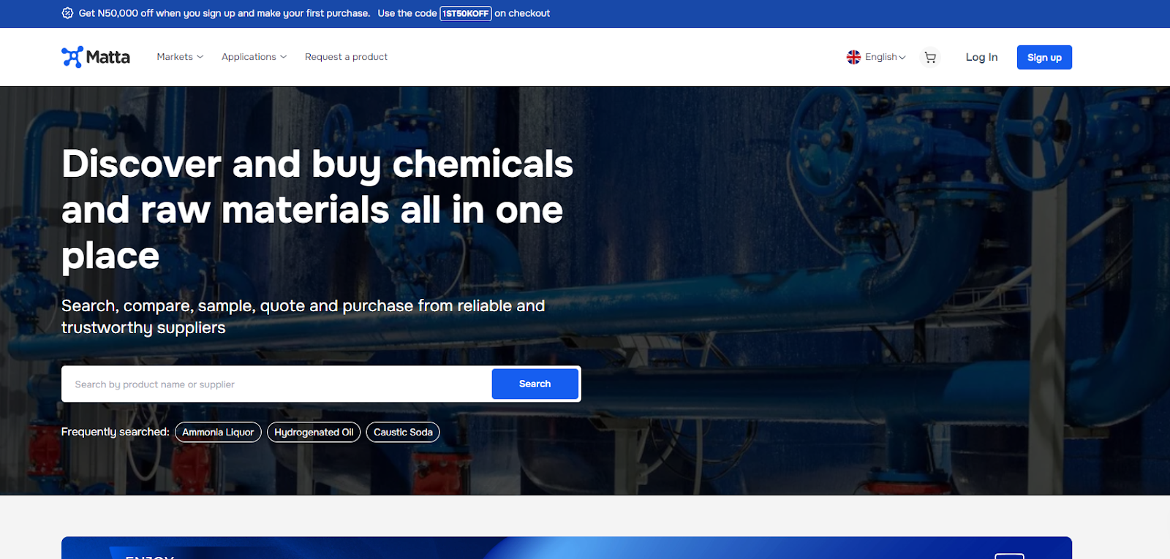Click the Matta logo icon
1170x559 pixels.
click(72, 57)
